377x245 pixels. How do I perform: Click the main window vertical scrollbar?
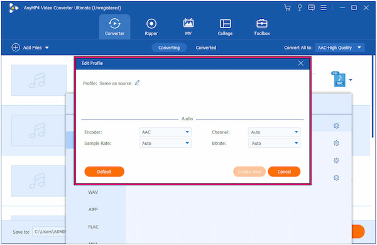coord(373,96)
